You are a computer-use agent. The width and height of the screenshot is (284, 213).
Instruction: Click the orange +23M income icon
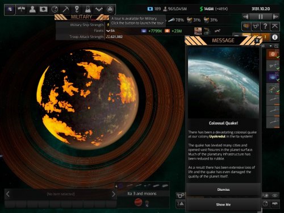pyautogui.click(x=167, y=31)
